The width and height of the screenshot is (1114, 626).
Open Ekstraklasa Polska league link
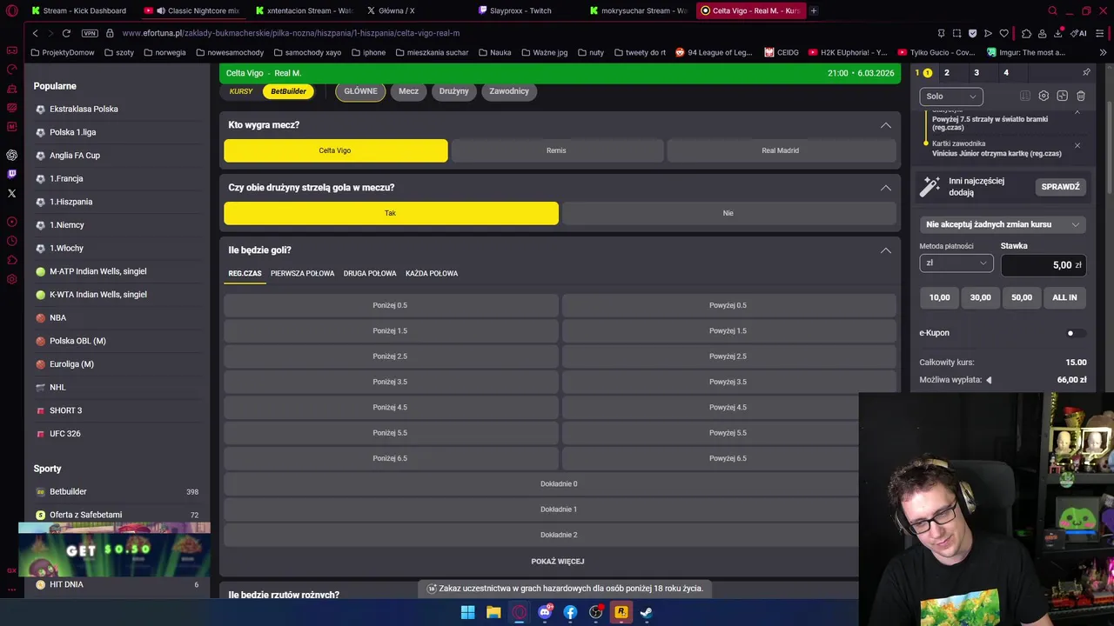(84, 109)
